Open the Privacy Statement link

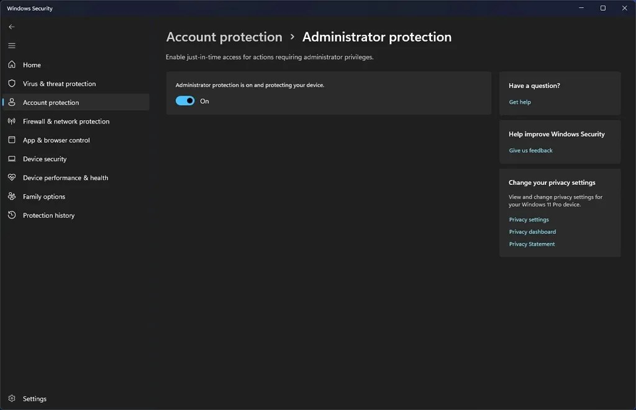pos(532,244)
